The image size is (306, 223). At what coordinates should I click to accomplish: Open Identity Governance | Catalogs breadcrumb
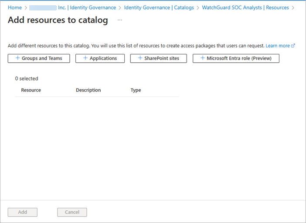coord(159,8)
